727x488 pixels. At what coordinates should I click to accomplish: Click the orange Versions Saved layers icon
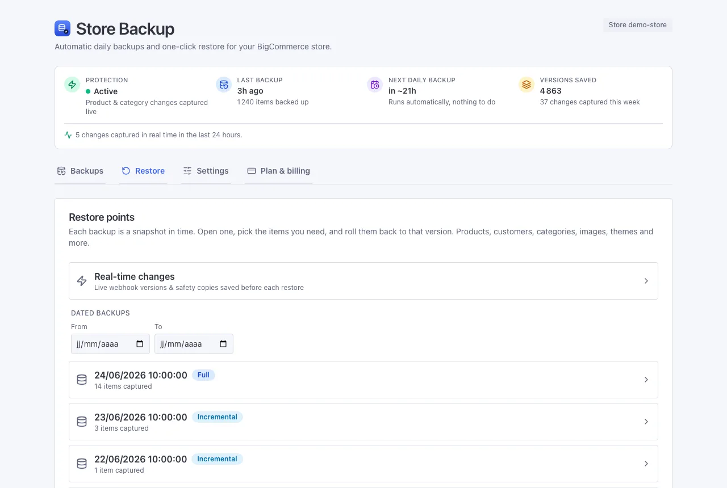[527, 85]
